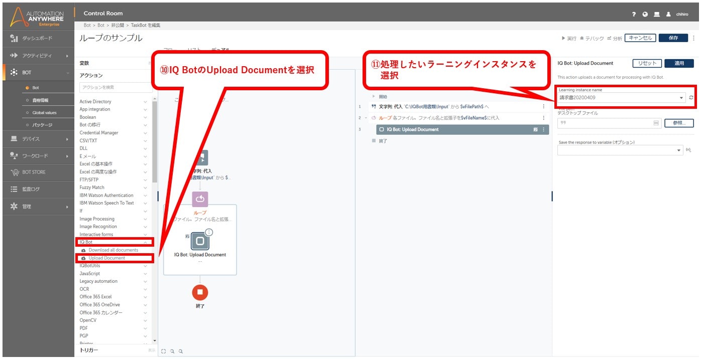
Task: Open BOT STORE in the sidebar
Action: 37,172
